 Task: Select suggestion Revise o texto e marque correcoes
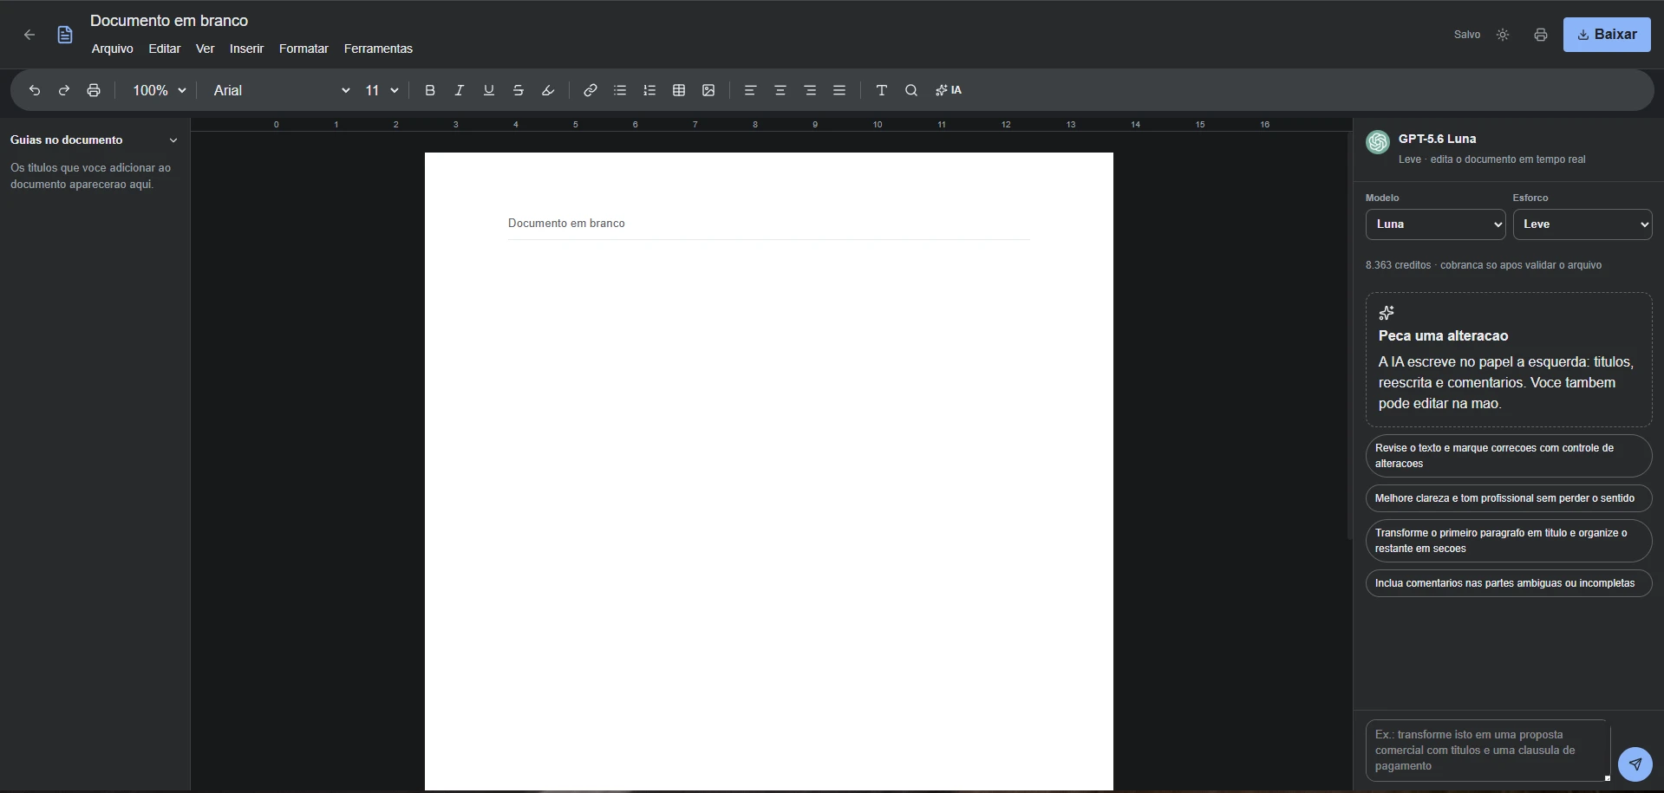pyautogui.click(x=1509, y=456)
